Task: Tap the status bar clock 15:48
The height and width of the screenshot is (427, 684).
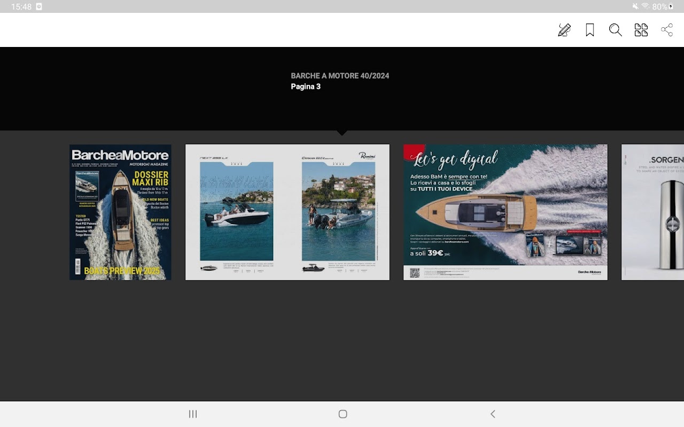Action: [21, 6]
